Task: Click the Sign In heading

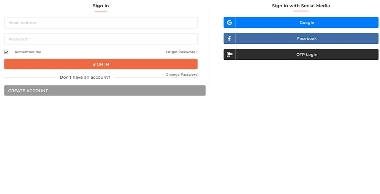Action: click(x=101, y=6)
